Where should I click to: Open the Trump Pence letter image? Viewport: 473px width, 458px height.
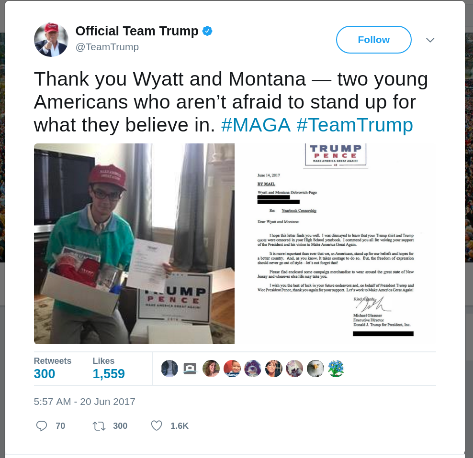[x=336, y=243]
